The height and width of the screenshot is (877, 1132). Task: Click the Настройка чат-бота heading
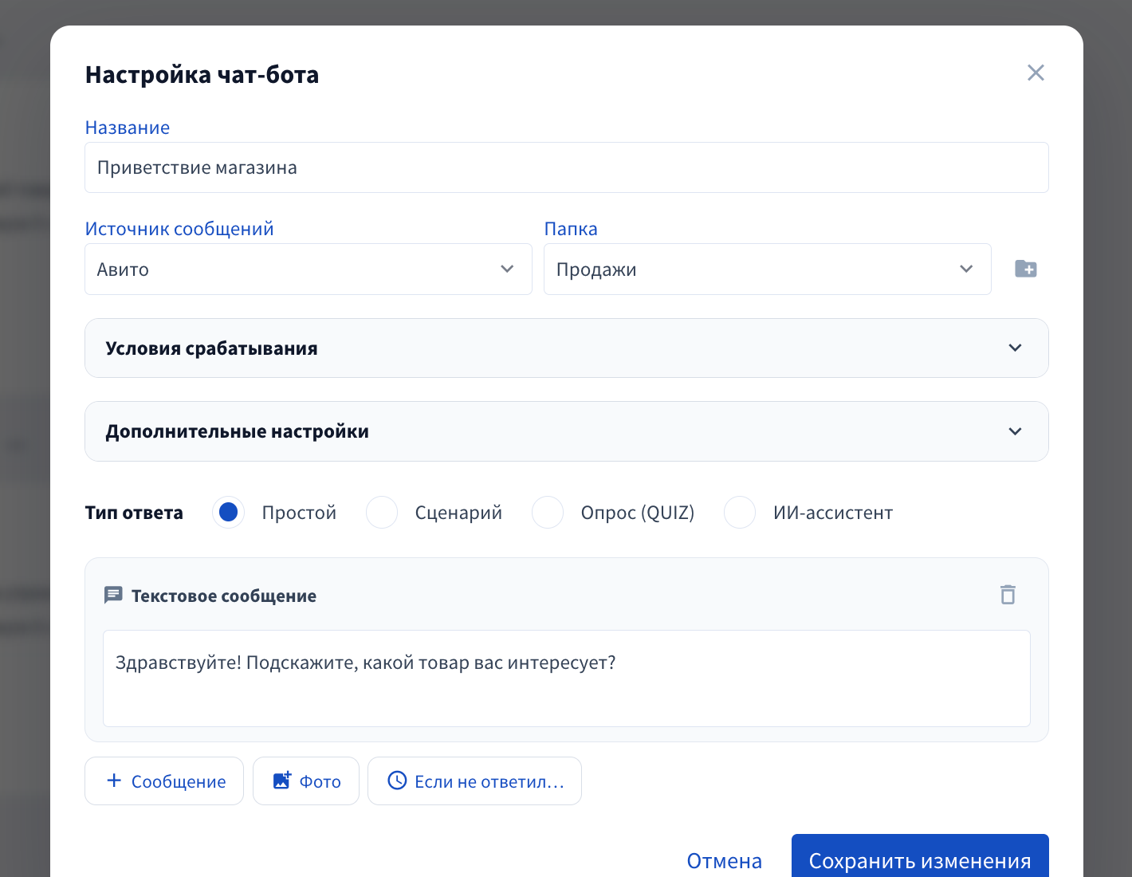[x=202, y=74]
